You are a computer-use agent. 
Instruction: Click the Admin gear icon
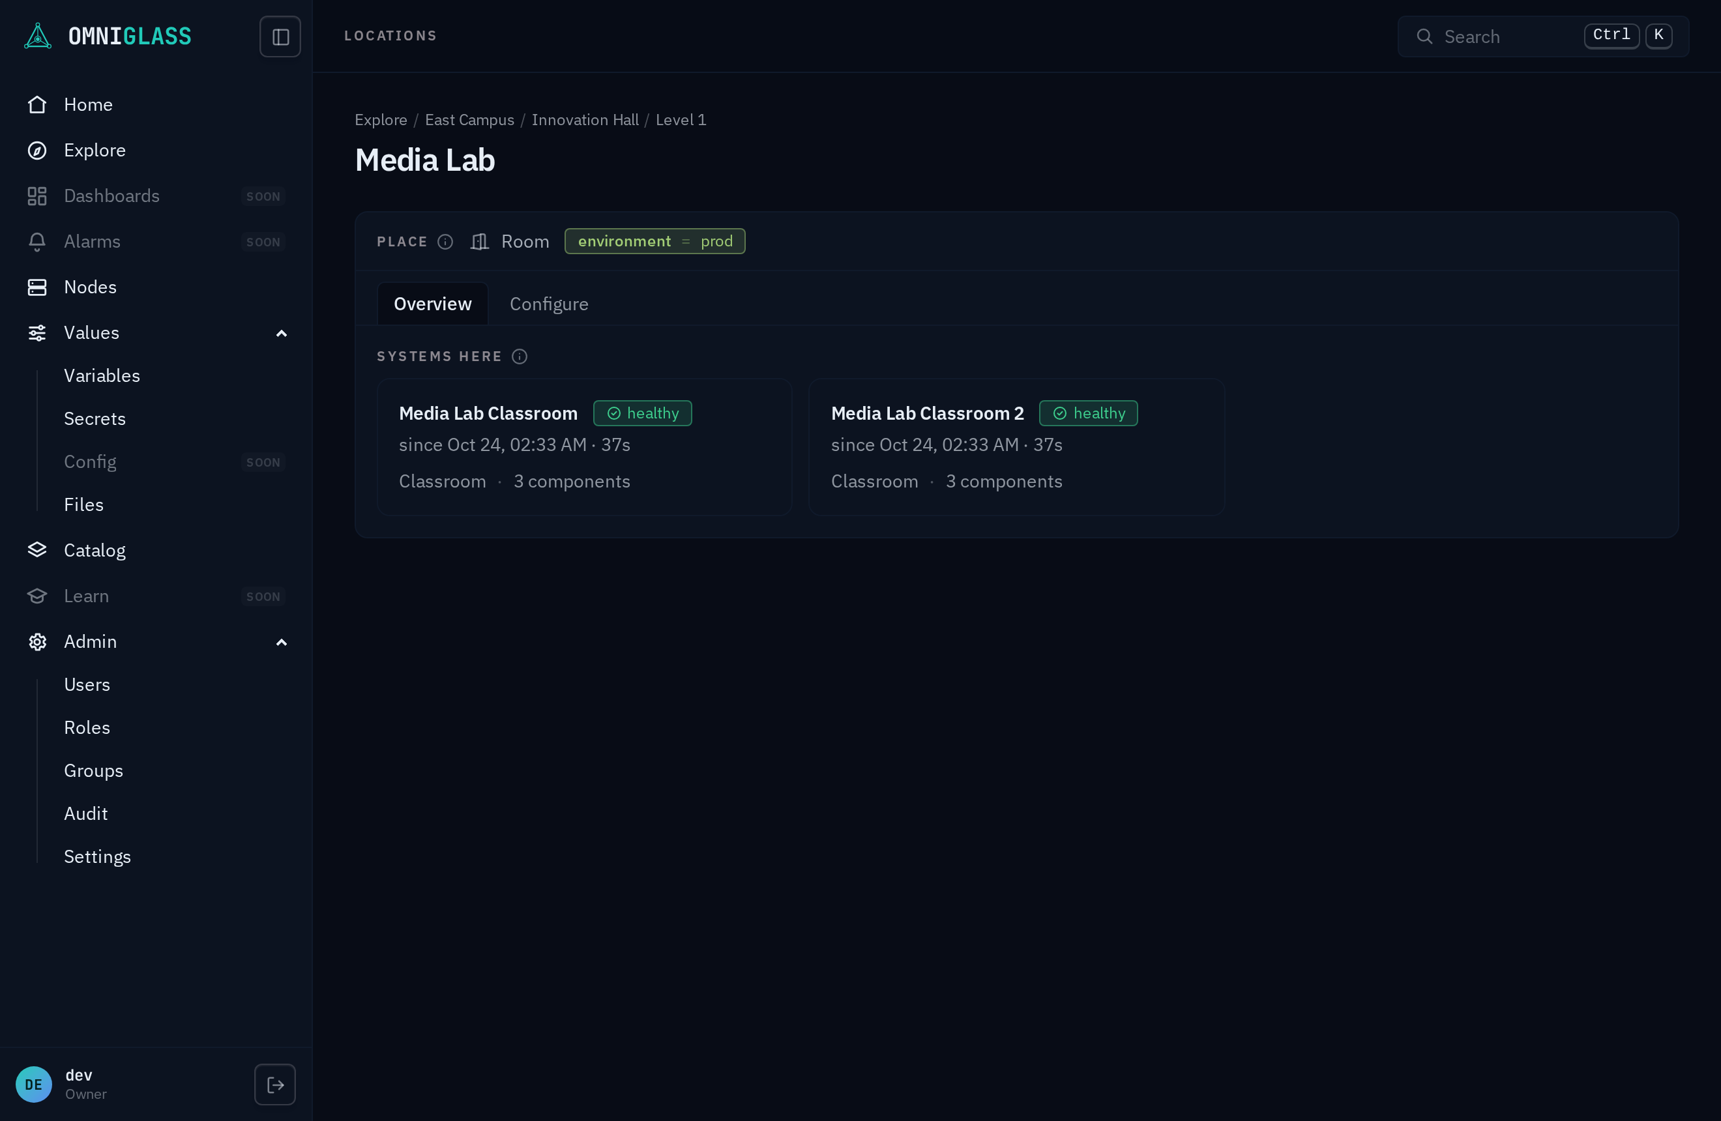(x=37, y=642)
